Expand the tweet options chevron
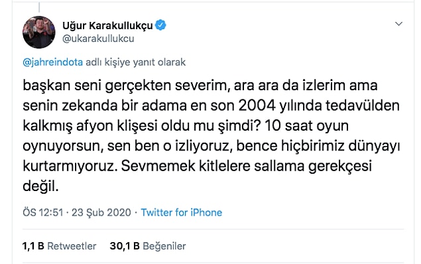Image resolution: width=421 pixels, height=264 pixels. (398, 24)
